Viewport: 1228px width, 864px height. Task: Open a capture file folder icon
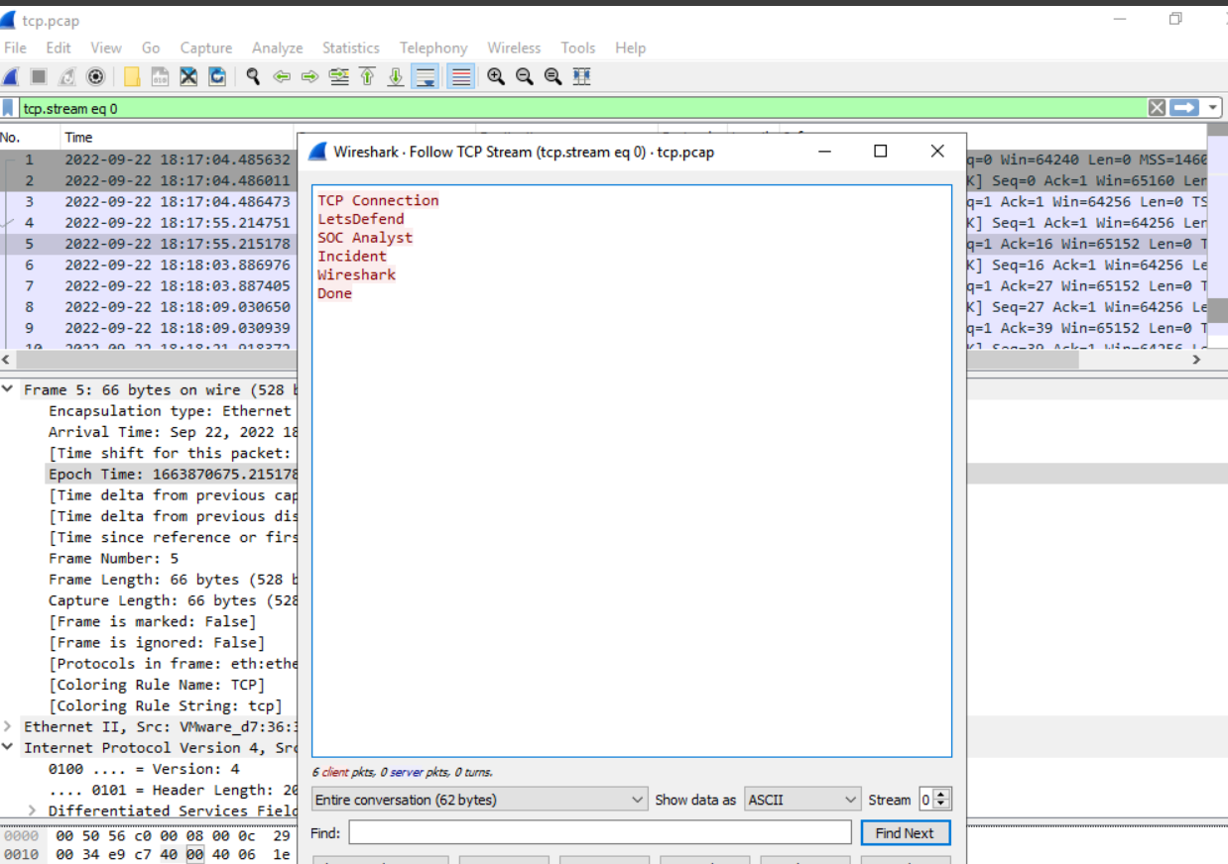click(x=131, y=76)
